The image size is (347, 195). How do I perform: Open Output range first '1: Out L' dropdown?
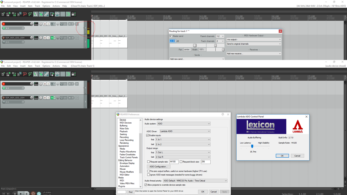pyautogui.click(x=182, y=152)
